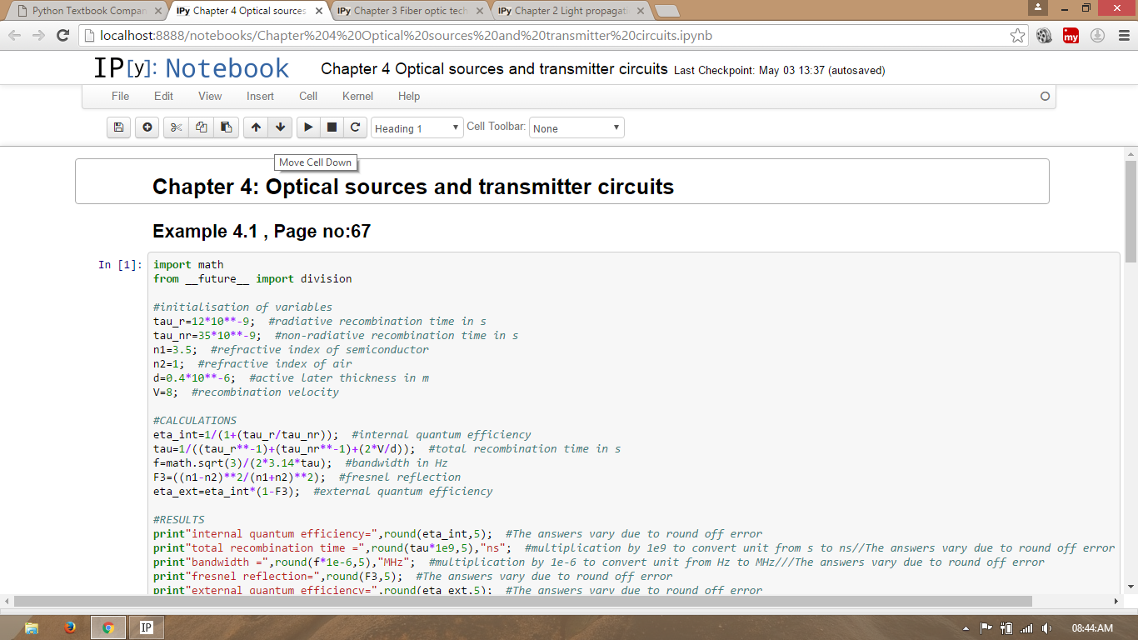This screenshot has height=640, width=1138.
Task: Copy selected cell using toolbar icon
Action: (x=201, y=127)
